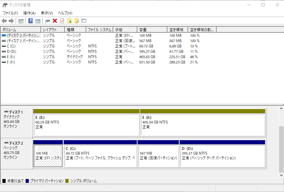The width and height of the screenshot is (284, 192).
Task: Click the disk pane scrollbar down arrow
Action: point(281,175)
